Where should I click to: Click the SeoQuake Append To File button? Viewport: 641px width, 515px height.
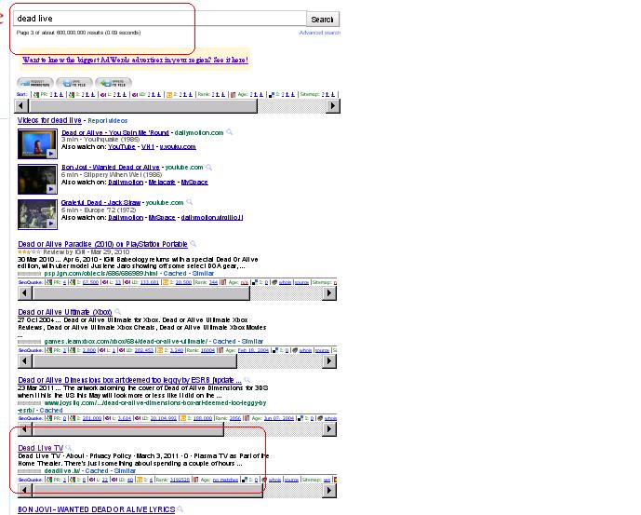point(114,83)
